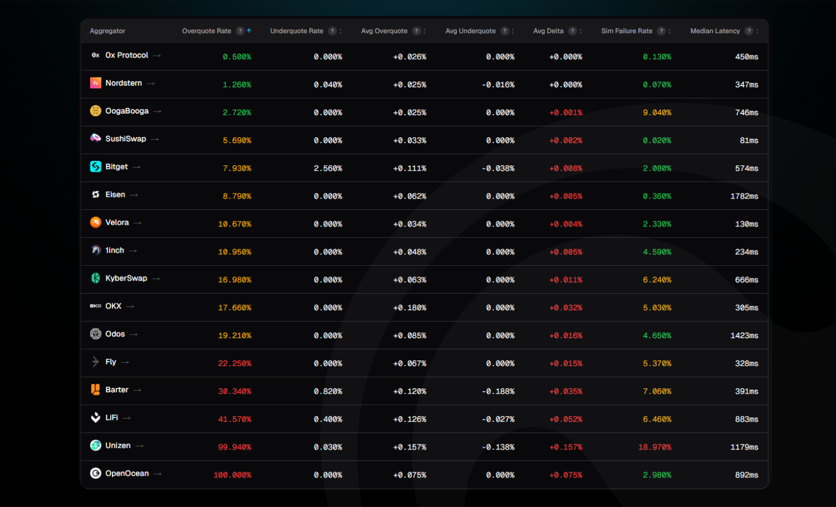Show help for Underquote Rate column

pyautogui.click(x=332, y=31)
